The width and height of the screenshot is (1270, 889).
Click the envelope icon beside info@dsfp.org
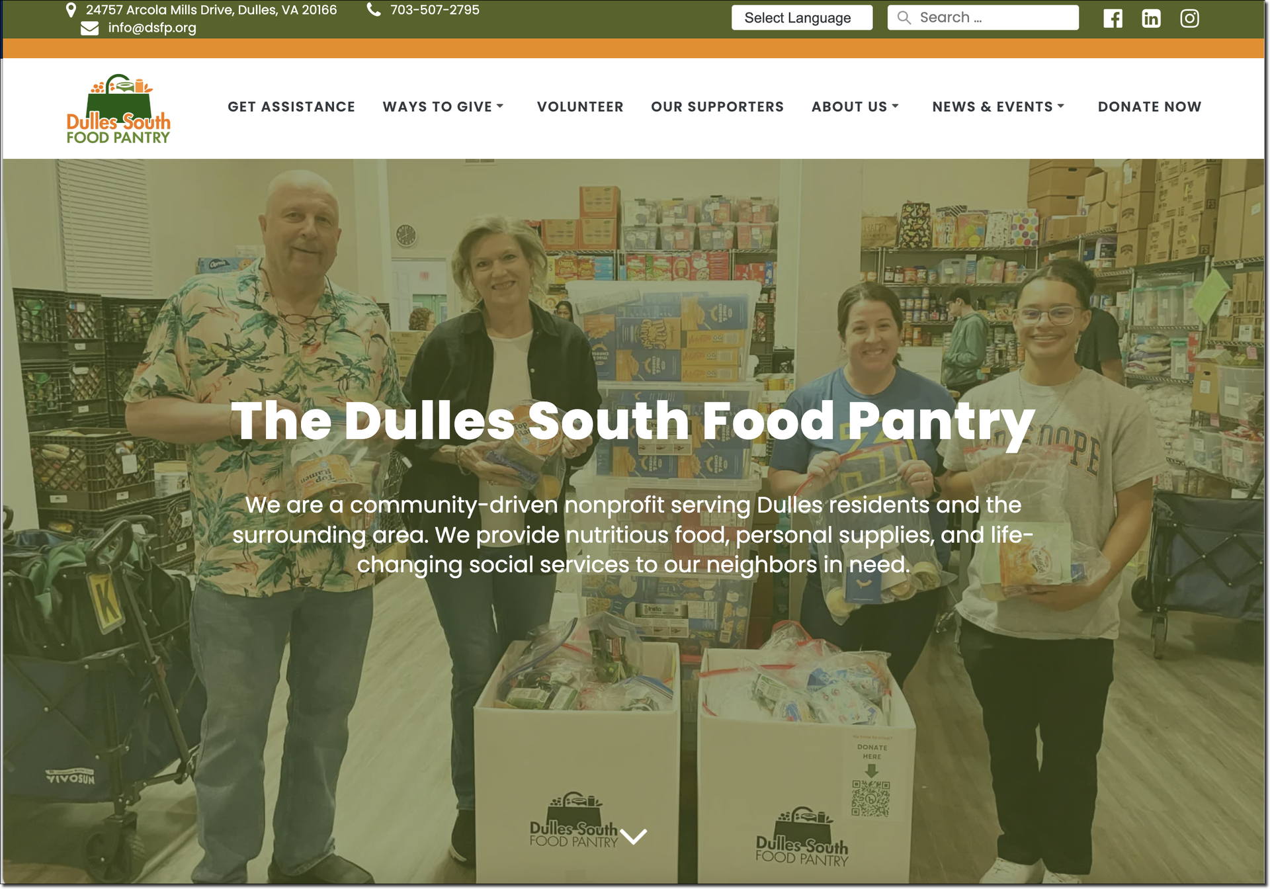pos(89,28)
